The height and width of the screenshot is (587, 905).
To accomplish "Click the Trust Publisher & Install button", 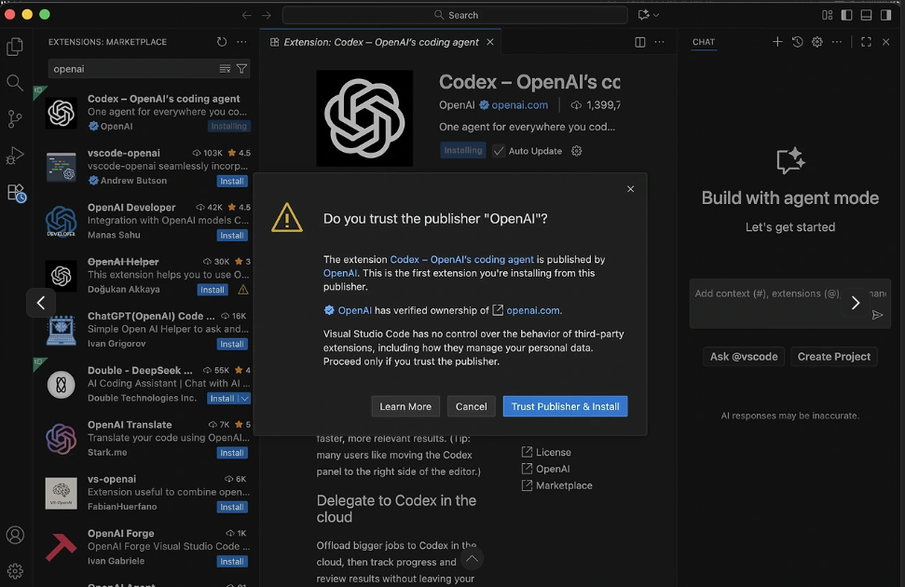I will point(565,406).
